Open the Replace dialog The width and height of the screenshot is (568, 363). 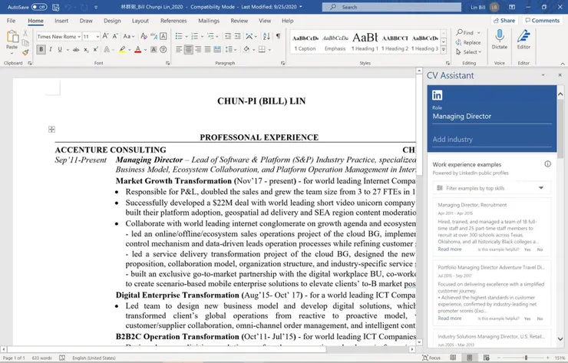coord(468,42)
